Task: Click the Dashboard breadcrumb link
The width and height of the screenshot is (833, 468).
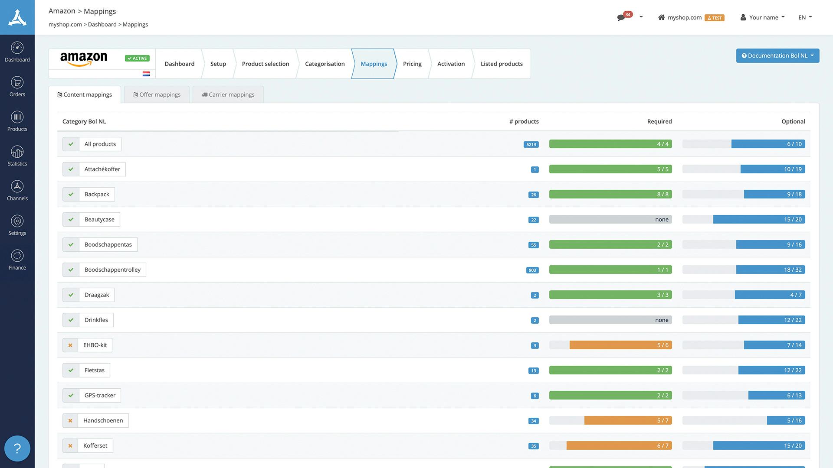Action: (x=102, y=24)
